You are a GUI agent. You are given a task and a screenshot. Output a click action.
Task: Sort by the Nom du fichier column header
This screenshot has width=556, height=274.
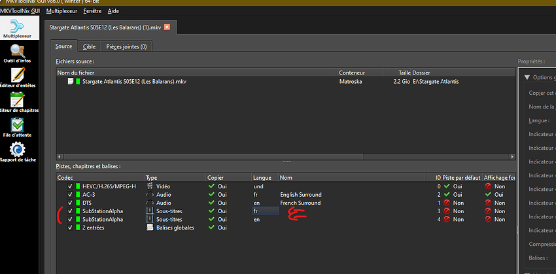click(x=196, y=73)
